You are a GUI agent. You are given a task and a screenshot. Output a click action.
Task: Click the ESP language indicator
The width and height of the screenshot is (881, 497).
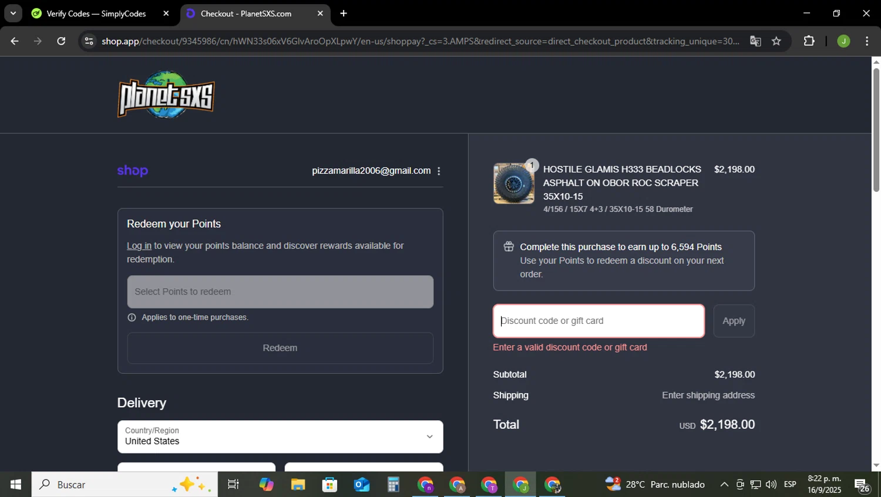coord(791,485)
